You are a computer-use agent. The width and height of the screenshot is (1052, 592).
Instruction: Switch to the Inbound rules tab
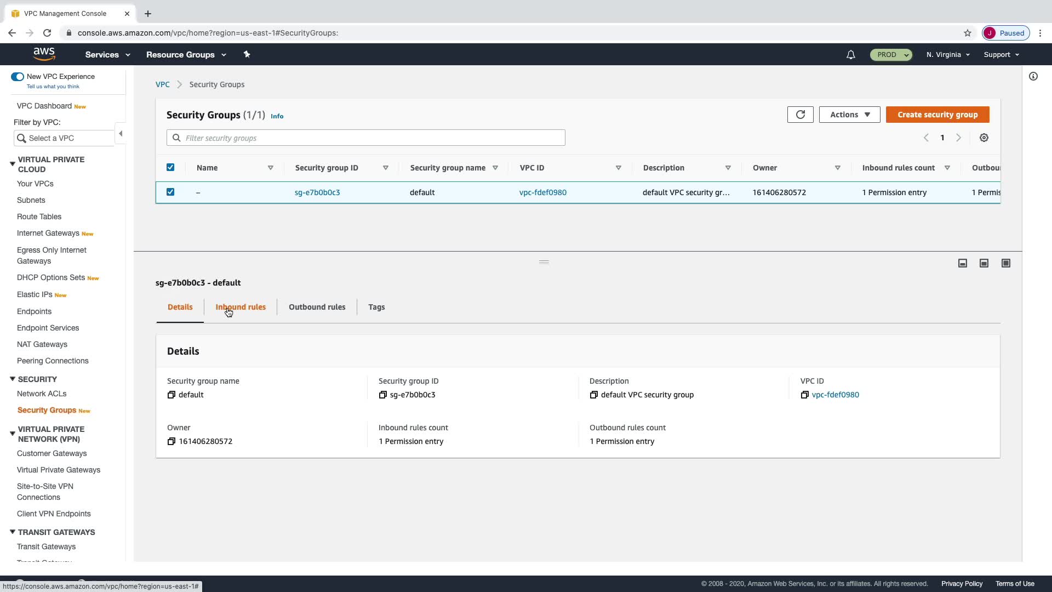[x=241, y=307]
